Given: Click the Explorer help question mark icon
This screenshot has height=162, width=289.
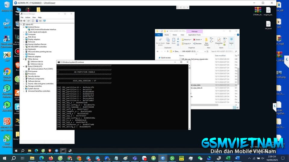Looking at the screenshot, I should pyautogui.click(x=238, y=35).
